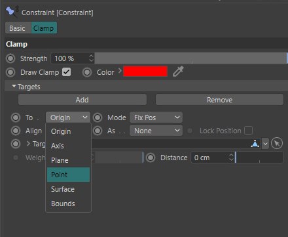Image resolution: width=288 pixels, height=237 pixels.
Task: Toggle the As parameter animation dot
Action: tap(98, 131)
